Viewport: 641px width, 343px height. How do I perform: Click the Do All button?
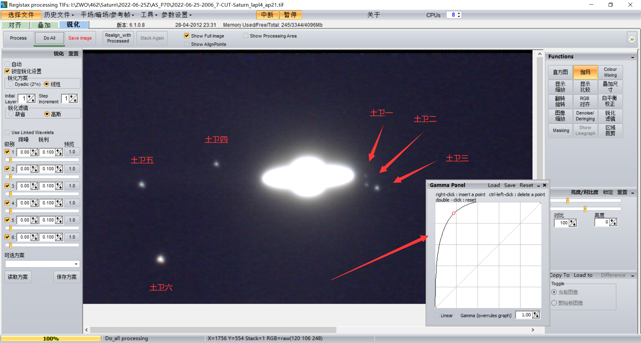pos(49,38)
